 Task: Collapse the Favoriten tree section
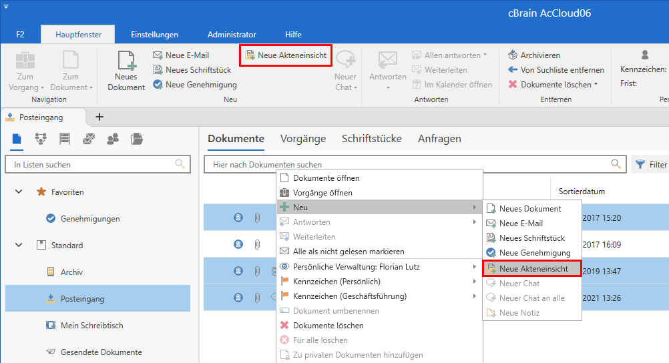(x=19, y=192)
